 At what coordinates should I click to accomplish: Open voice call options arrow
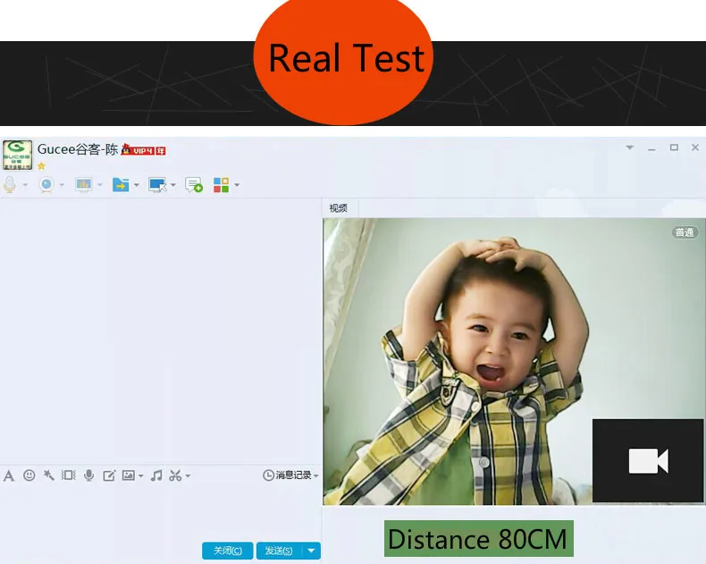25,185
